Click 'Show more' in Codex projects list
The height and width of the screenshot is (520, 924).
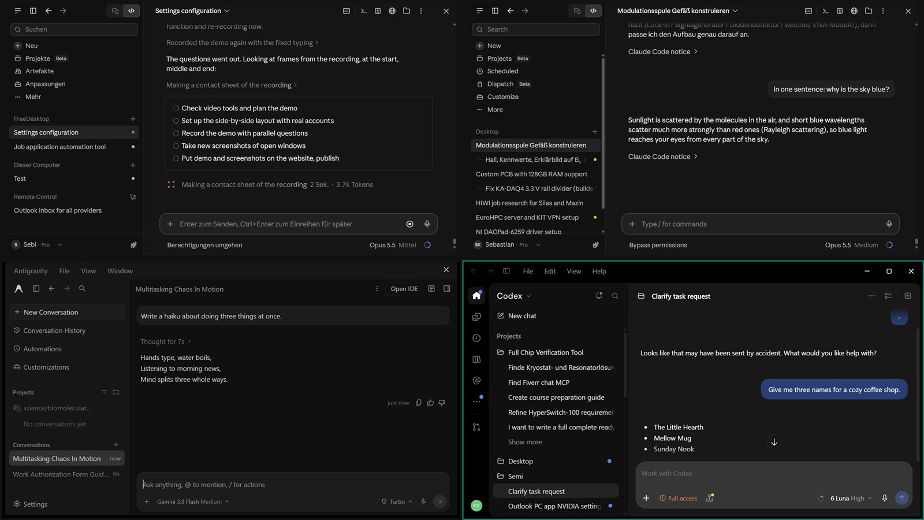point(525,442)
